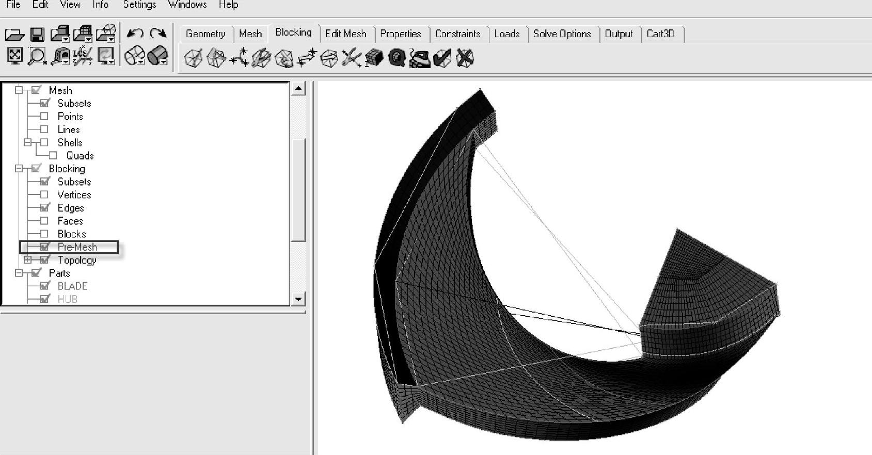The image size is (872, 455).
Task: Switch to wireframe display mode
Action: [x=135, y=55]
